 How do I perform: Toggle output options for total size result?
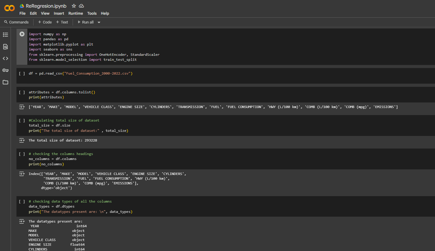22,140
